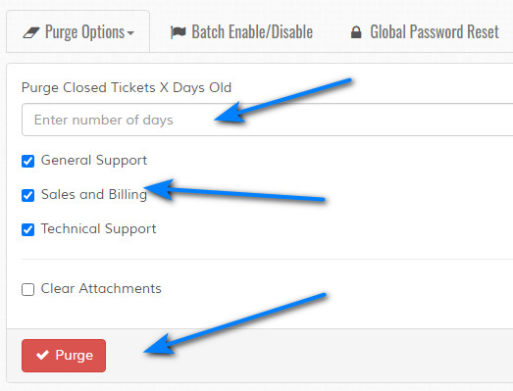Uncheck the General Support checkbox

[x=27, y=161]
